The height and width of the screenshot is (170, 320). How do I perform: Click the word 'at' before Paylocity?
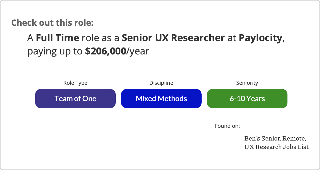(232, 39)
